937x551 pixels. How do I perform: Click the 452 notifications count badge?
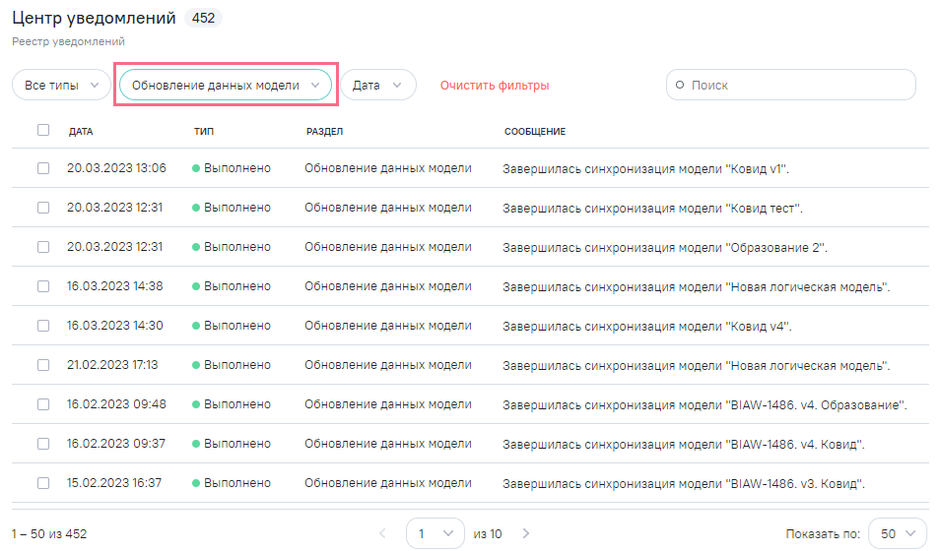[x=203, y=18]
